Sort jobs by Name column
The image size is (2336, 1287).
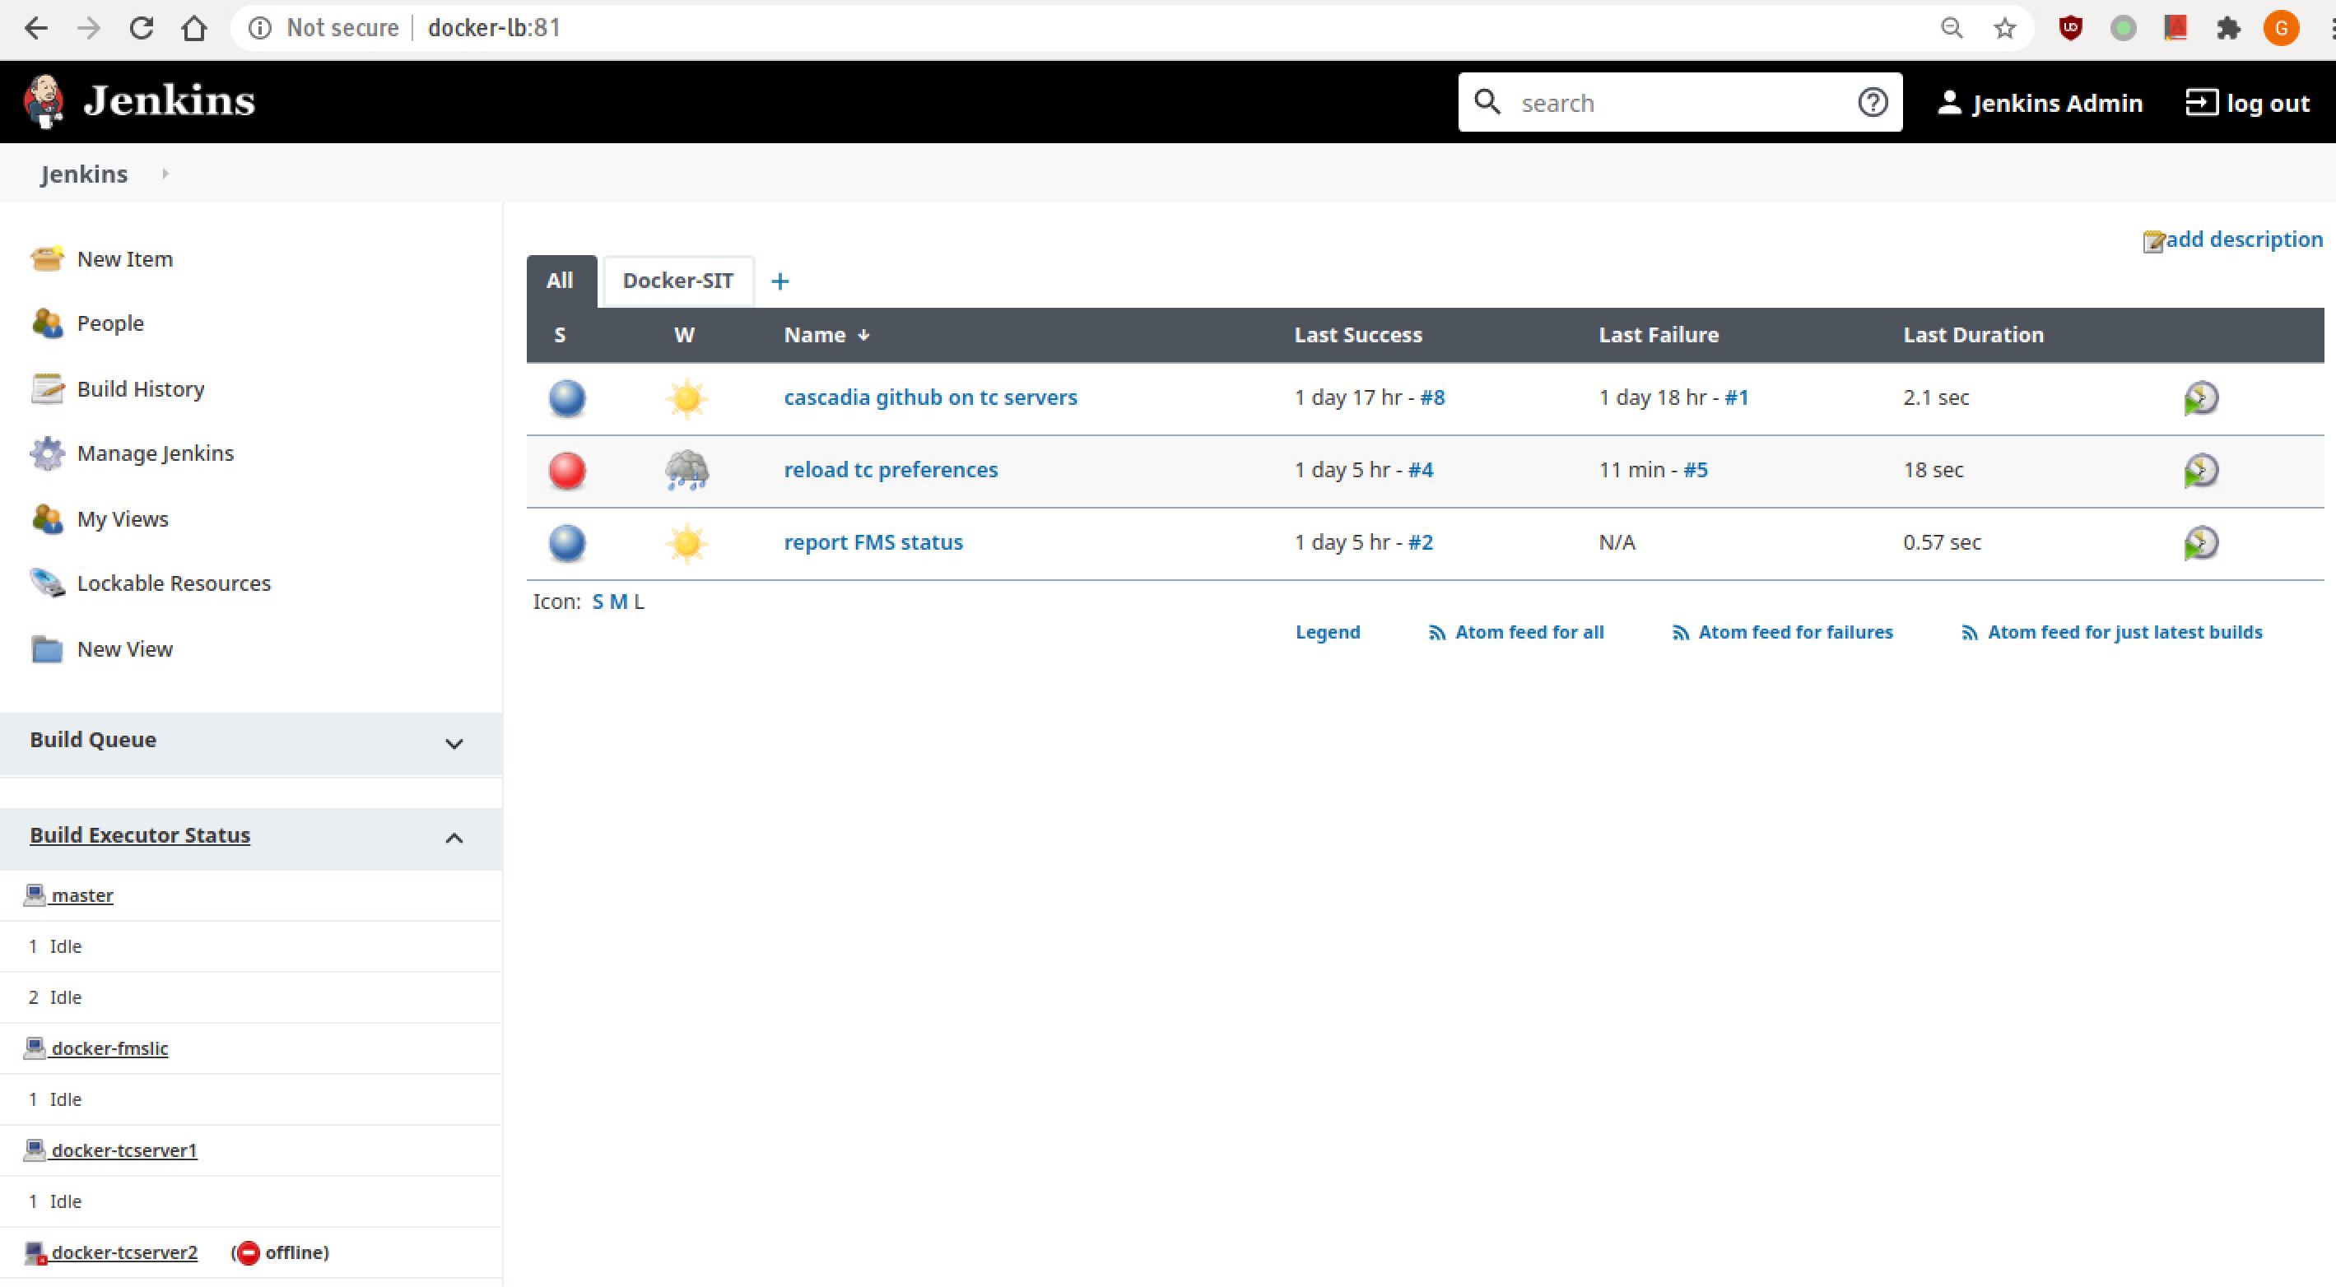826,336
